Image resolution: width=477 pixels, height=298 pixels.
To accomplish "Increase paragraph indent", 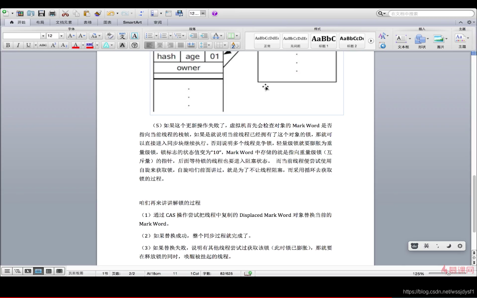I will pyautogui.click(x=204, y=36).
